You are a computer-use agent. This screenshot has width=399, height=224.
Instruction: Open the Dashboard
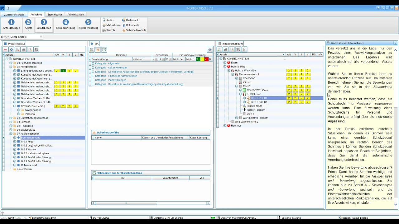click(x=130, y=20)
